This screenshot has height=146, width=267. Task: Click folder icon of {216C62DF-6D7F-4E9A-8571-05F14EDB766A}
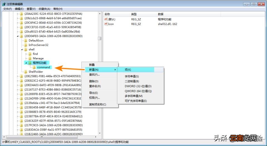[x=21, y=121]
